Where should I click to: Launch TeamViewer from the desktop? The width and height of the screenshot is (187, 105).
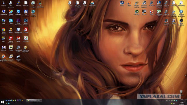tap(18, 12)
